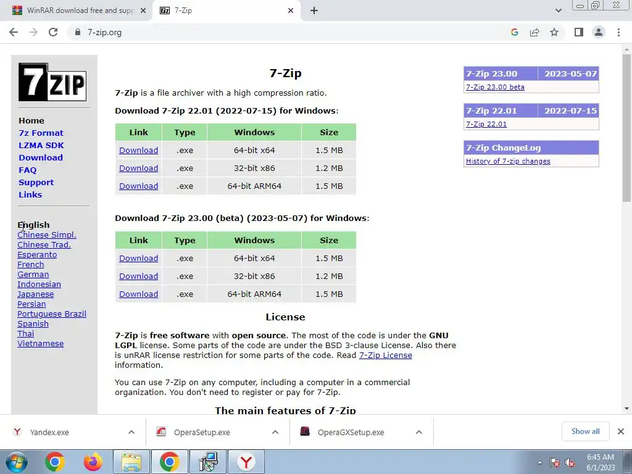The height and width of the screenshot is (474, 632).
Task: Close the 7-Zip tab
Action: [291, 10]
